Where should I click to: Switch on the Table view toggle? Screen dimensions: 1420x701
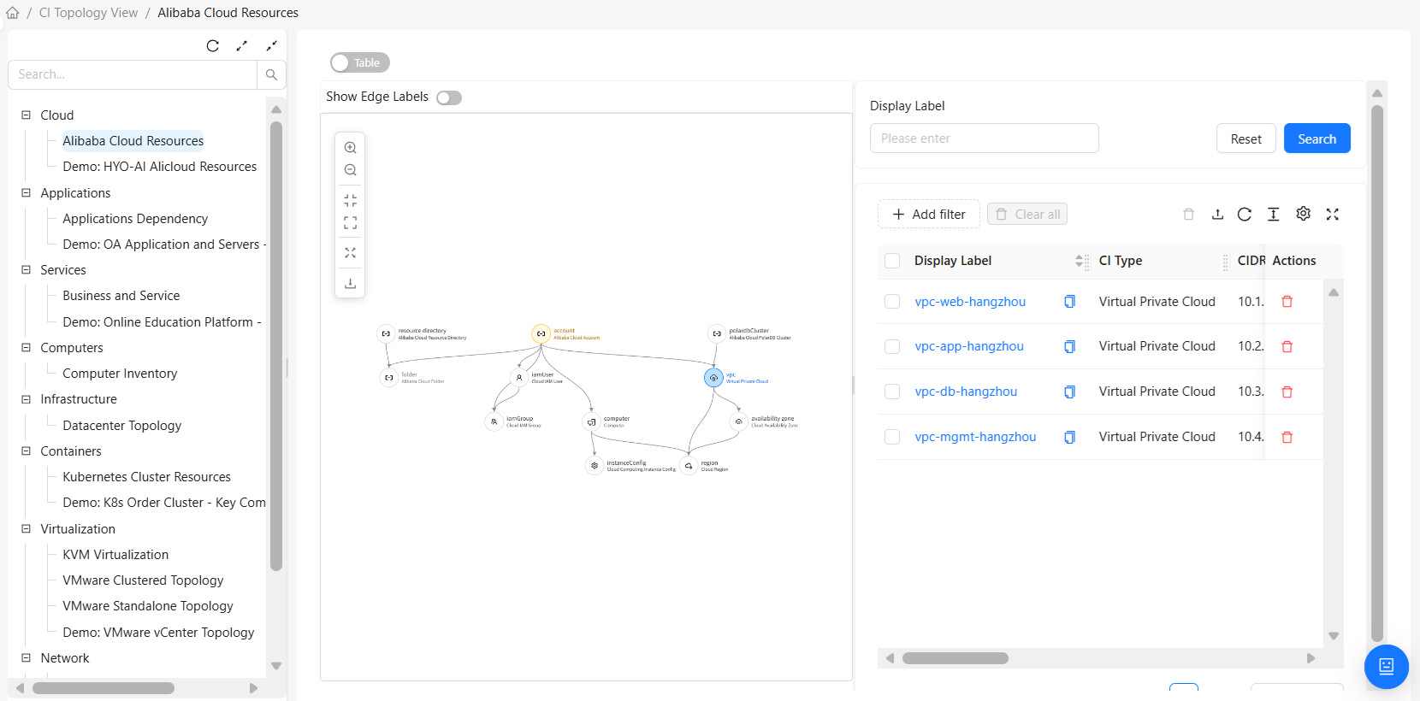[360, 62]
